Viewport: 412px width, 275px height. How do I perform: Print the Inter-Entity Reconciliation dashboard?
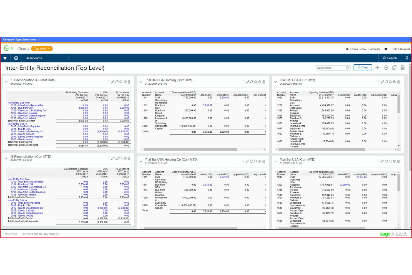(403, 67)
